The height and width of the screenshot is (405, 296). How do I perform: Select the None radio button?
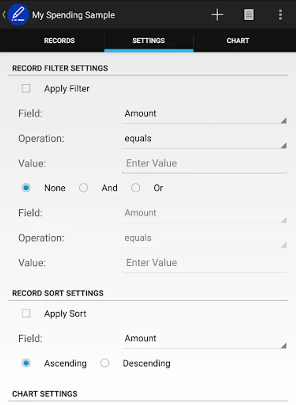(26, 188)
